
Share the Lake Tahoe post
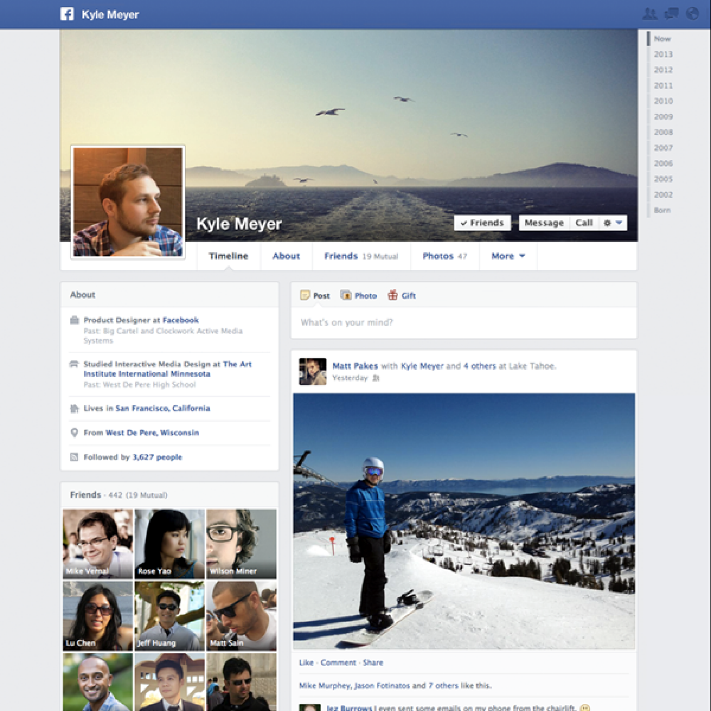click(373, 663)
